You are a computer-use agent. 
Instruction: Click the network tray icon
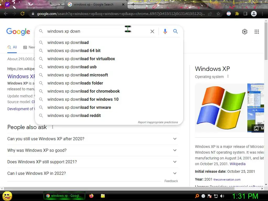tap(216, 196)
